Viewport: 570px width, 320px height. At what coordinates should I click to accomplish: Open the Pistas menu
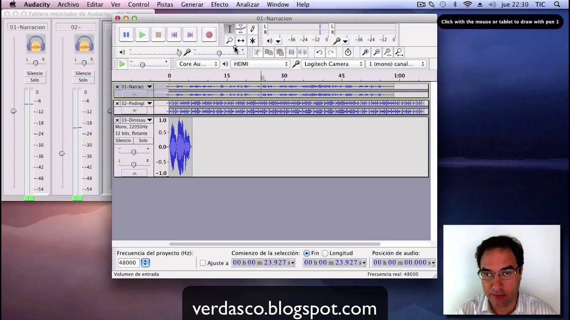(165, 4)
